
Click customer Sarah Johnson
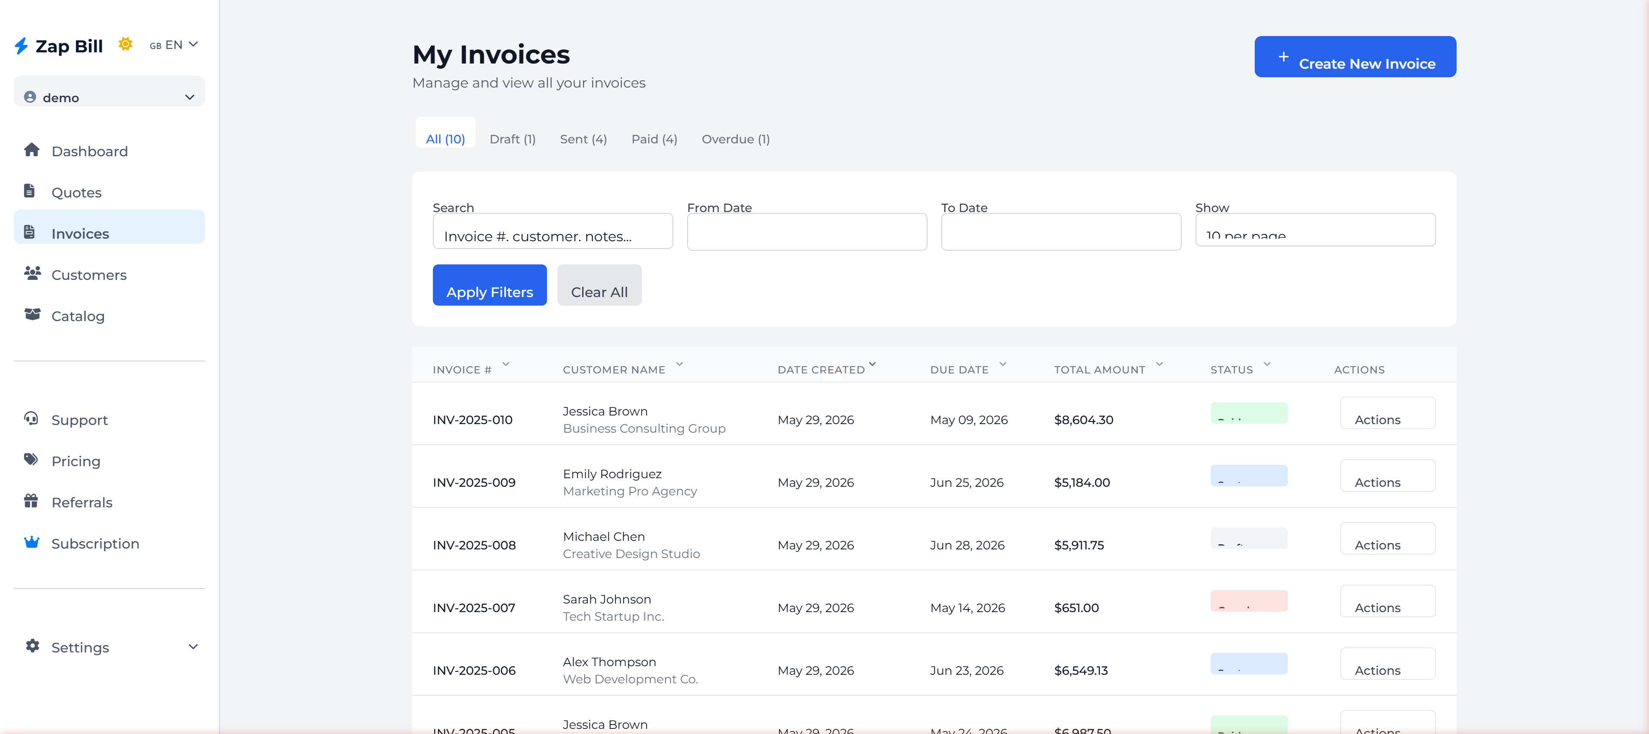[x=606, y=600]
